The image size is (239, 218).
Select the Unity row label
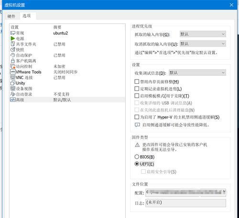coord(21,83)
